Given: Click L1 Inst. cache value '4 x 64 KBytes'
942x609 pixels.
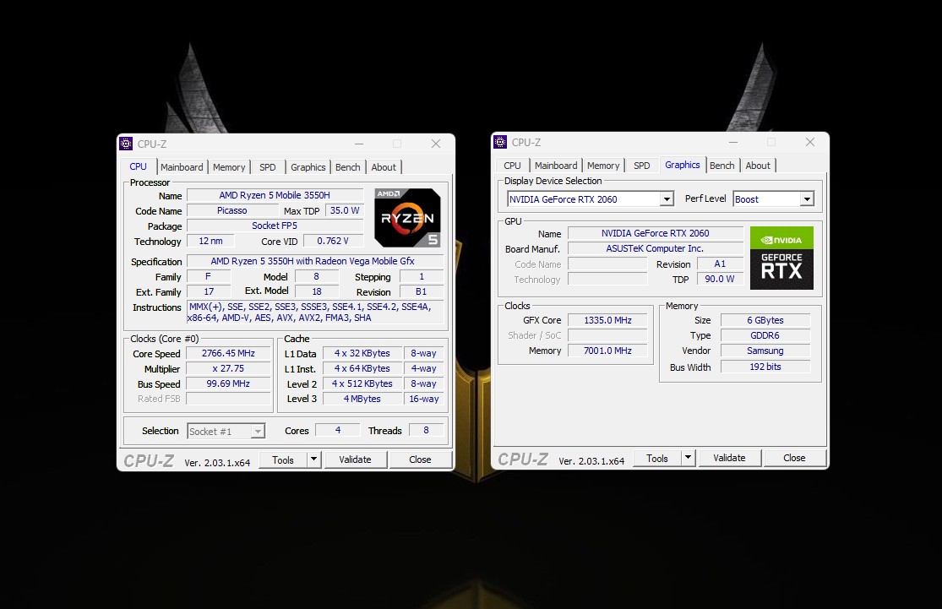Looking at the screenshot, I should pyautogui.click(x=362, y=368).
